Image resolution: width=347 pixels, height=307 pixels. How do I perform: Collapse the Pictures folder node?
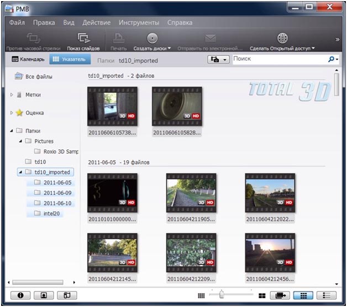point(20,141)
